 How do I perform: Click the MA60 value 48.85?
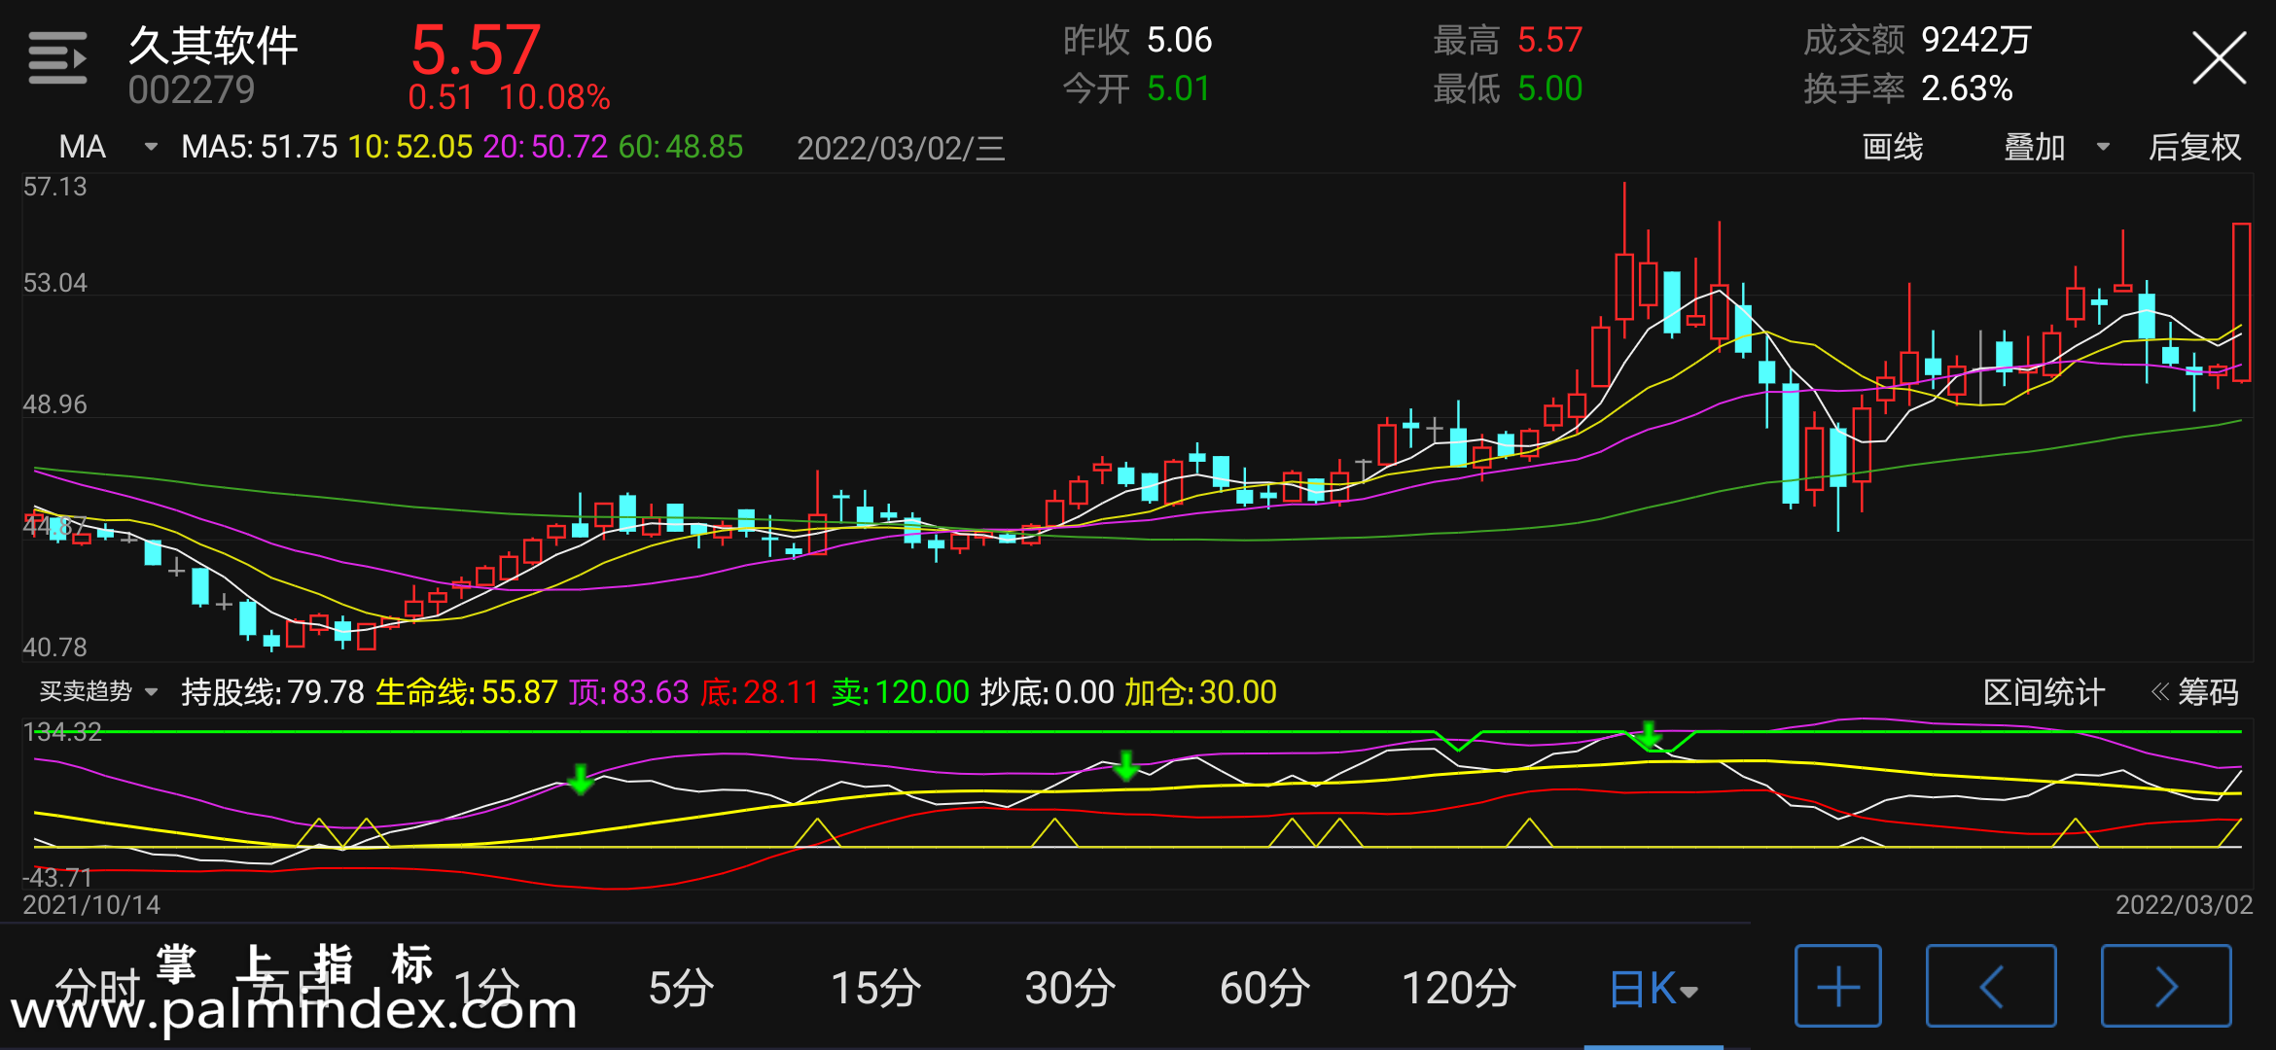[x=704, y=147]
